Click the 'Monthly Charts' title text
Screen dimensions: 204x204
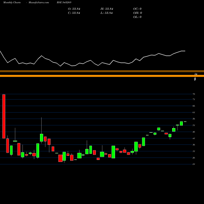pyautogui.click(x=12, y=2)
